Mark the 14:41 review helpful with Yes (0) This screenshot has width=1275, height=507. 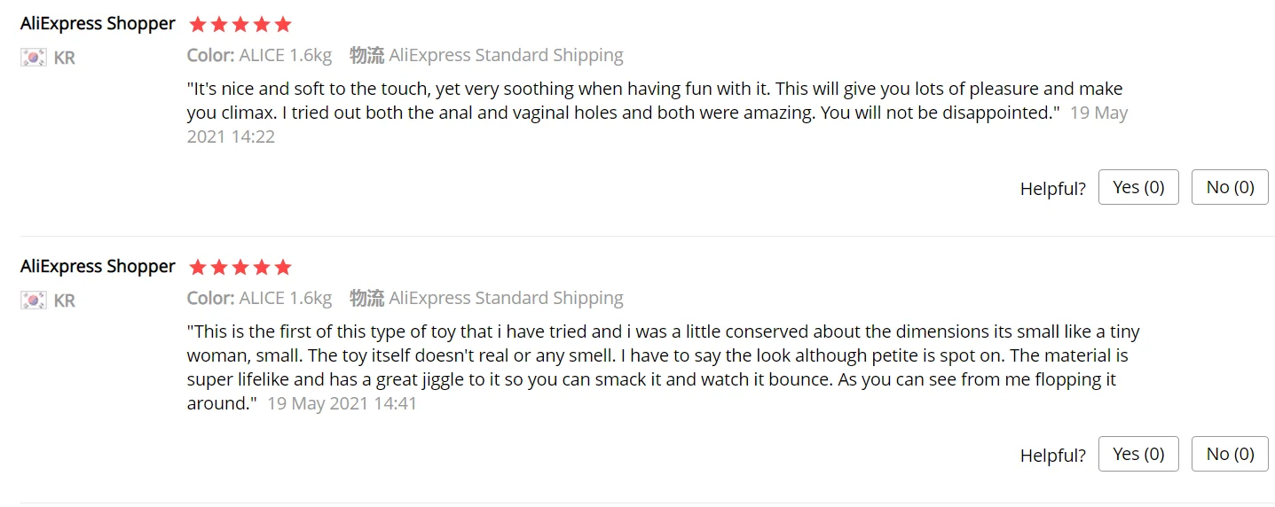click(x=1138, y=454)
